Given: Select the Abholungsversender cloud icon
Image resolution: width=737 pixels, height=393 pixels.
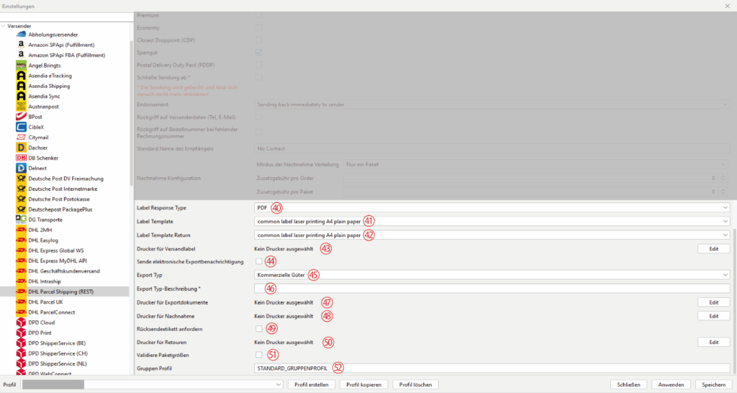Looking at the screenshot, I should click(21, 35).
